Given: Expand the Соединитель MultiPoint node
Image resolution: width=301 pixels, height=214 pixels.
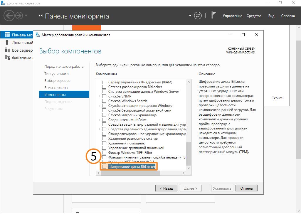Looking at the screenshot, I should 99,120.
